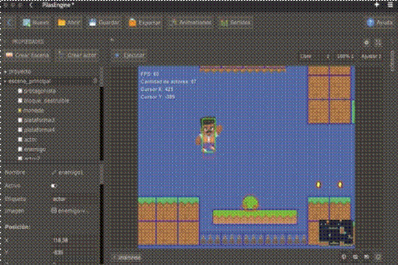Select protagonista in the actor tree
The height and width of the screenshot is (265, 398).
pos(39,91)
